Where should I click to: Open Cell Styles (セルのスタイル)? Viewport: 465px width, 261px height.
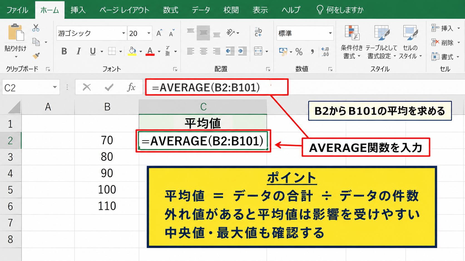pos(410,42)
